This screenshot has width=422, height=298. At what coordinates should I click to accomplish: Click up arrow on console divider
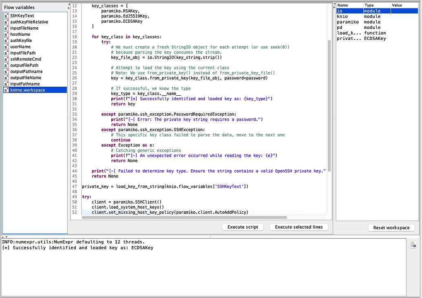pyautogui.click(x=3, y=237)
